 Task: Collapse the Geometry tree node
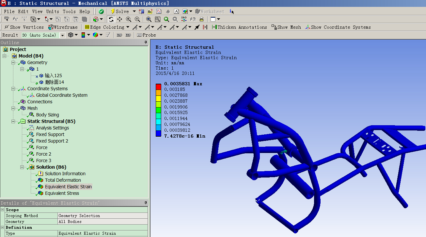[13, 62]
